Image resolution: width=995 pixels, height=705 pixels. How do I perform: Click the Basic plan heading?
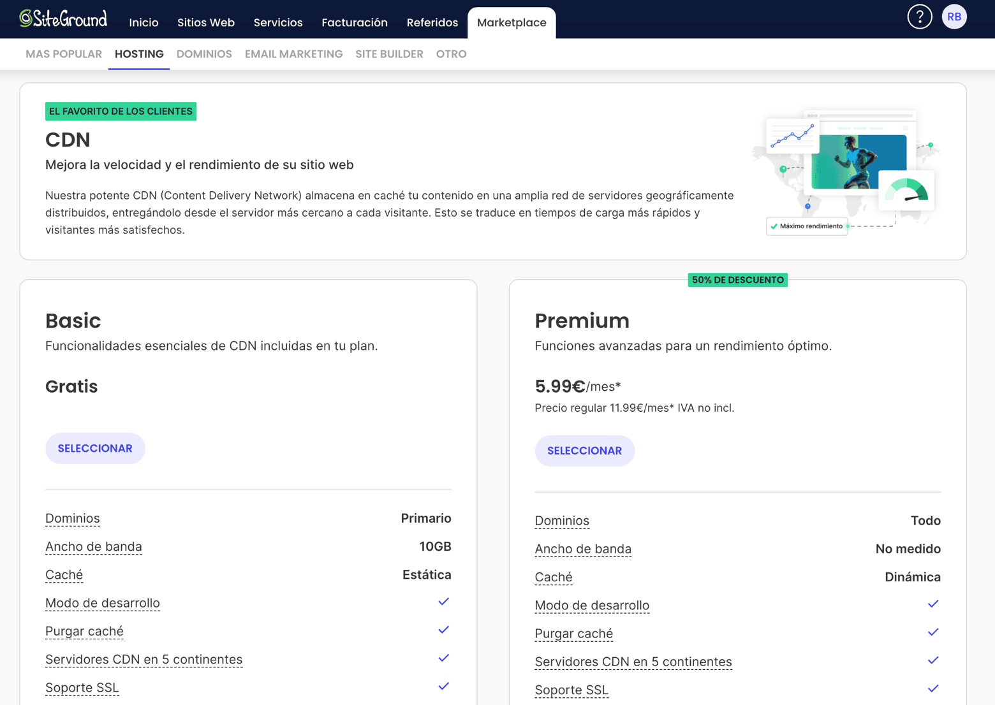pos(73,321)
